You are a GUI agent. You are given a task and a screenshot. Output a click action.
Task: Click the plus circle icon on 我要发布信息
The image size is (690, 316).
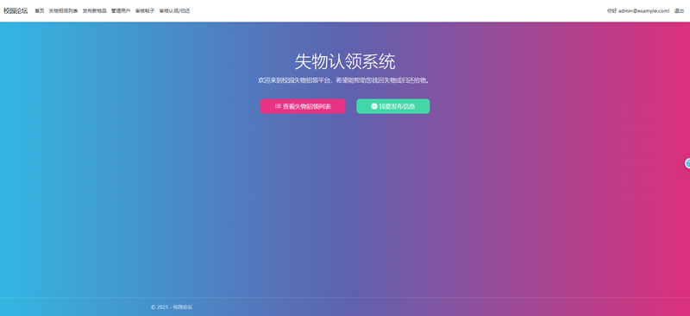click(x=374, y=106)
